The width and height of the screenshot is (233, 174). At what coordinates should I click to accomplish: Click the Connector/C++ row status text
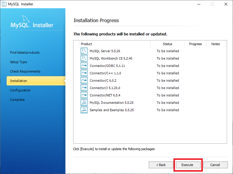coord(168,73)
